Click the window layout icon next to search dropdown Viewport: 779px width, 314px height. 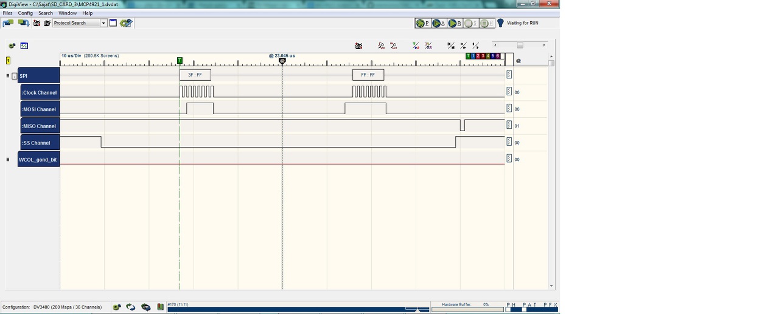point(113,23)
